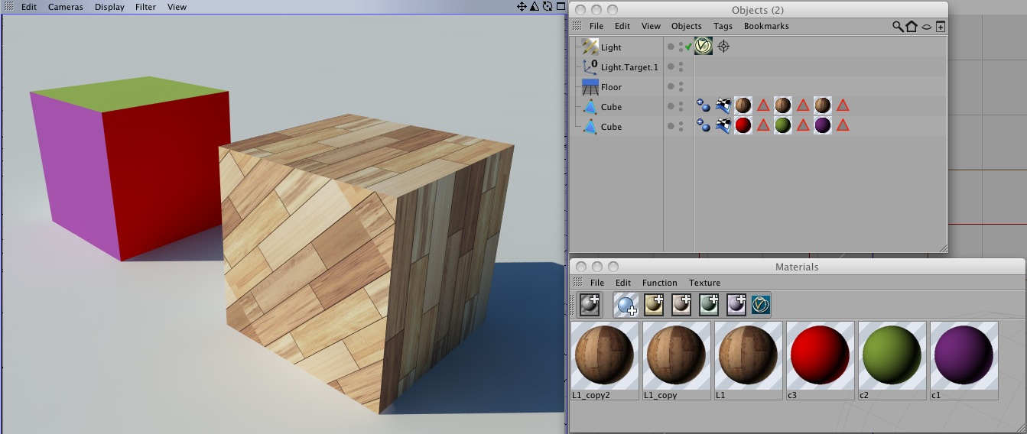Click beige sphere plus icon in Materials toolbar
1027x434 pixels.
coord(654,304)
